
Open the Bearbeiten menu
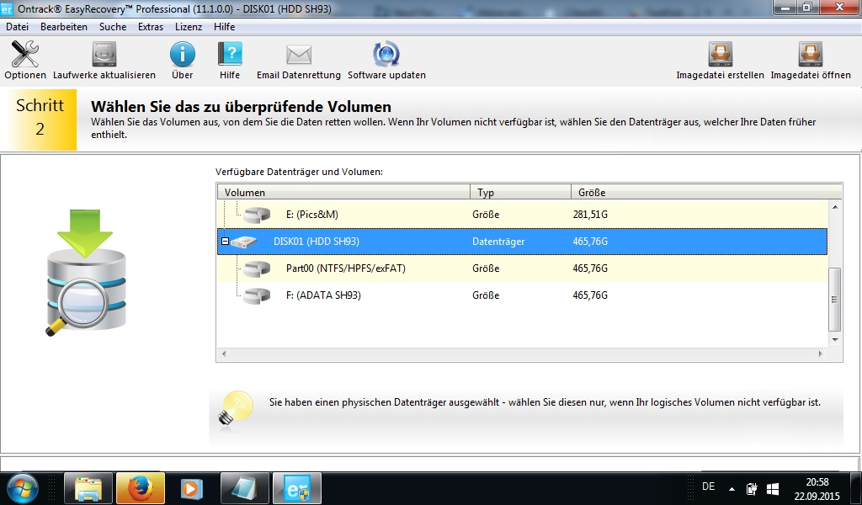[64, 26]
